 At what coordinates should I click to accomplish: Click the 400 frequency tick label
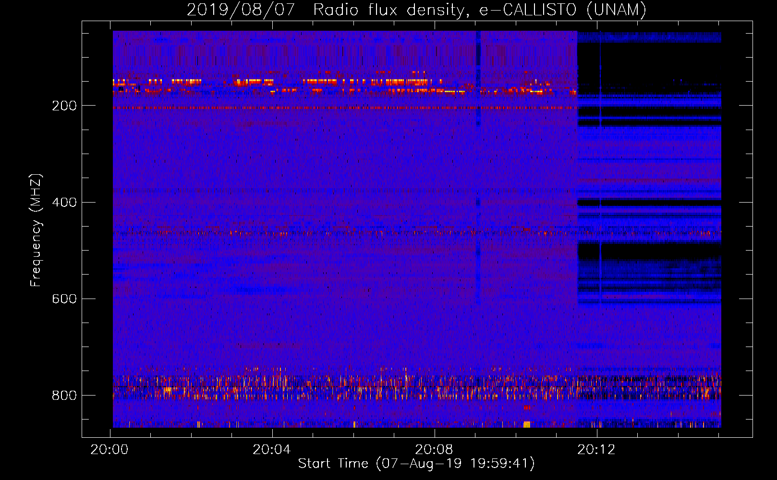(64, 202)
